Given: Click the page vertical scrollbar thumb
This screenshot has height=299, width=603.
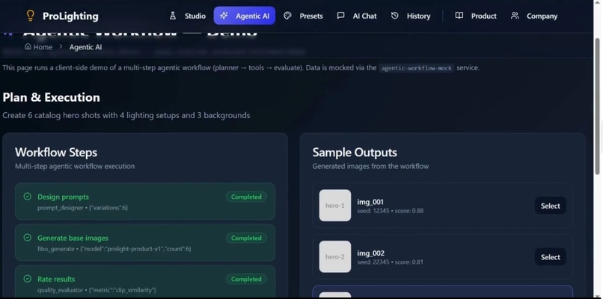Looking at the screenshot, I should coord(597,106).
